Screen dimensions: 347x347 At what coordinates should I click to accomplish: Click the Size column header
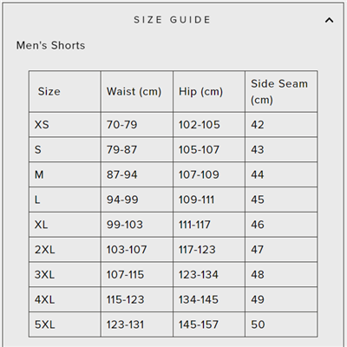(x=65, y=91)
